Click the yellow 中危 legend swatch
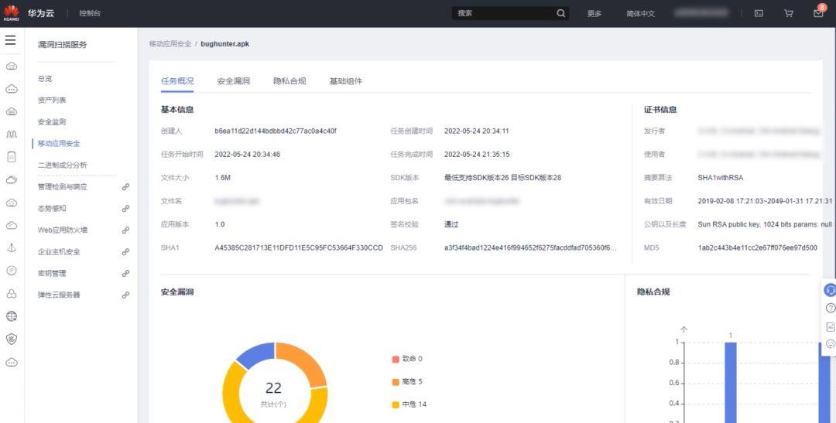This screenshot has width=836, height=423. (x=396, y=405)
